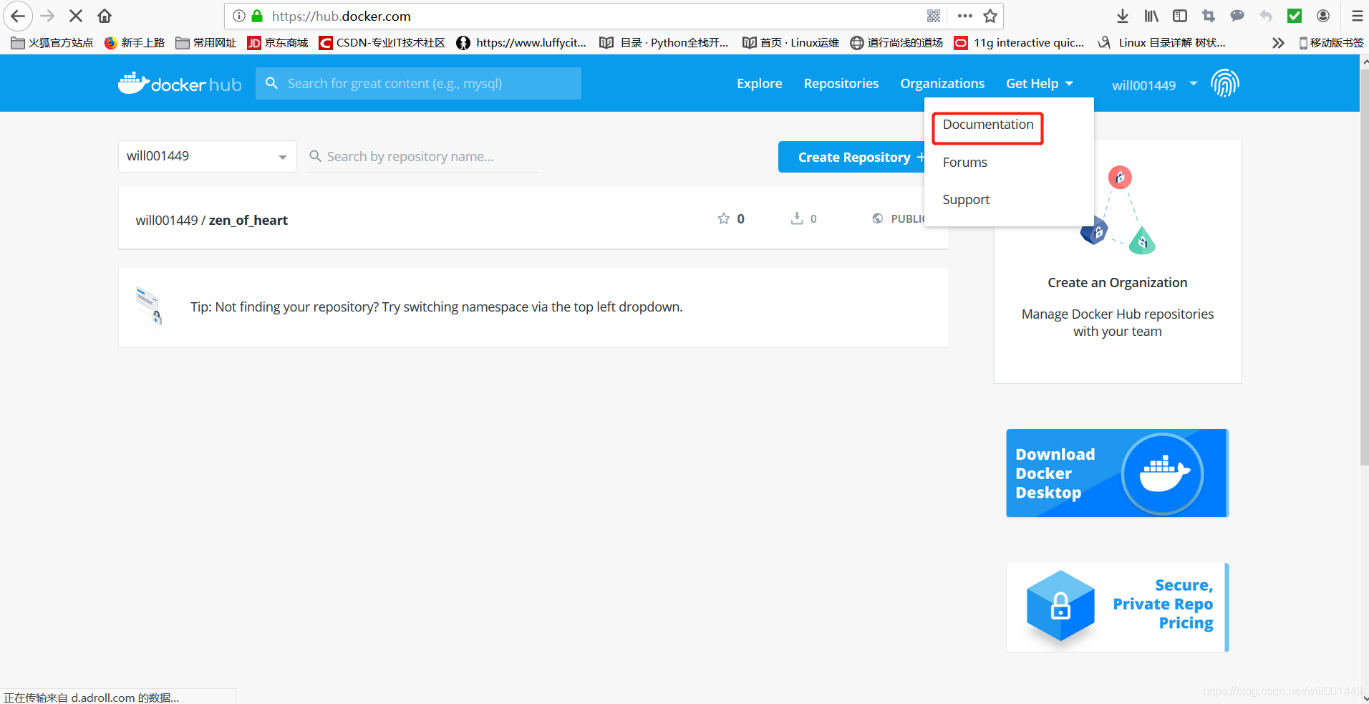Viewport: 1369px width, 704px height.
Task: Open 火狐官方站点 bookmark folder
Action: click(x=52, y=43)
